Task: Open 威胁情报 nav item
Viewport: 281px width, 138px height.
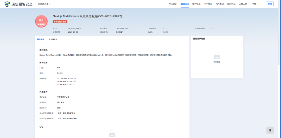Action: (x=231, y=4)
